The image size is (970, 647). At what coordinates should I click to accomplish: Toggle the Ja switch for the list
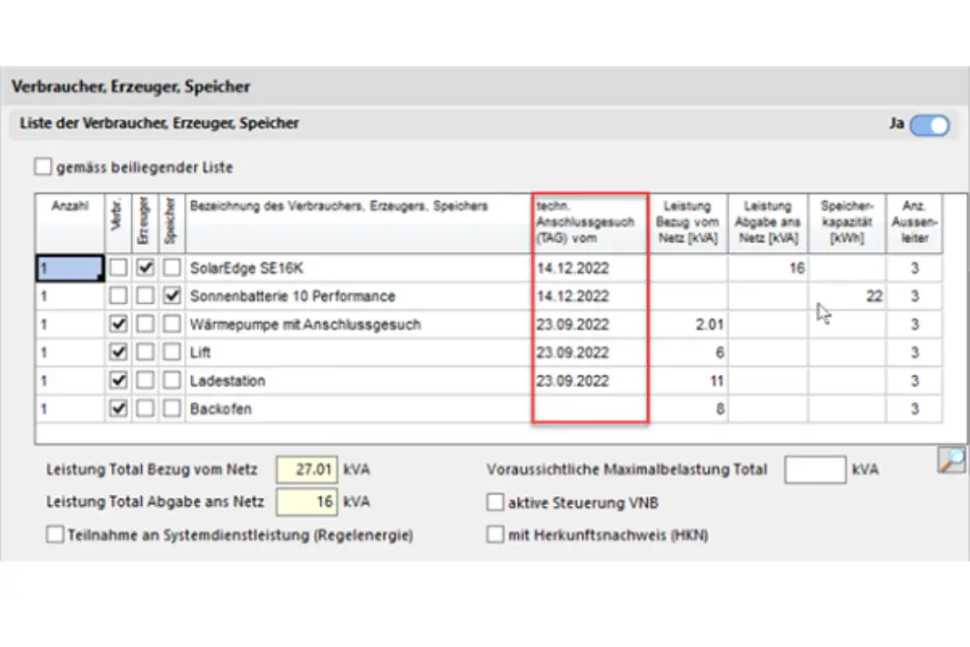929,126
